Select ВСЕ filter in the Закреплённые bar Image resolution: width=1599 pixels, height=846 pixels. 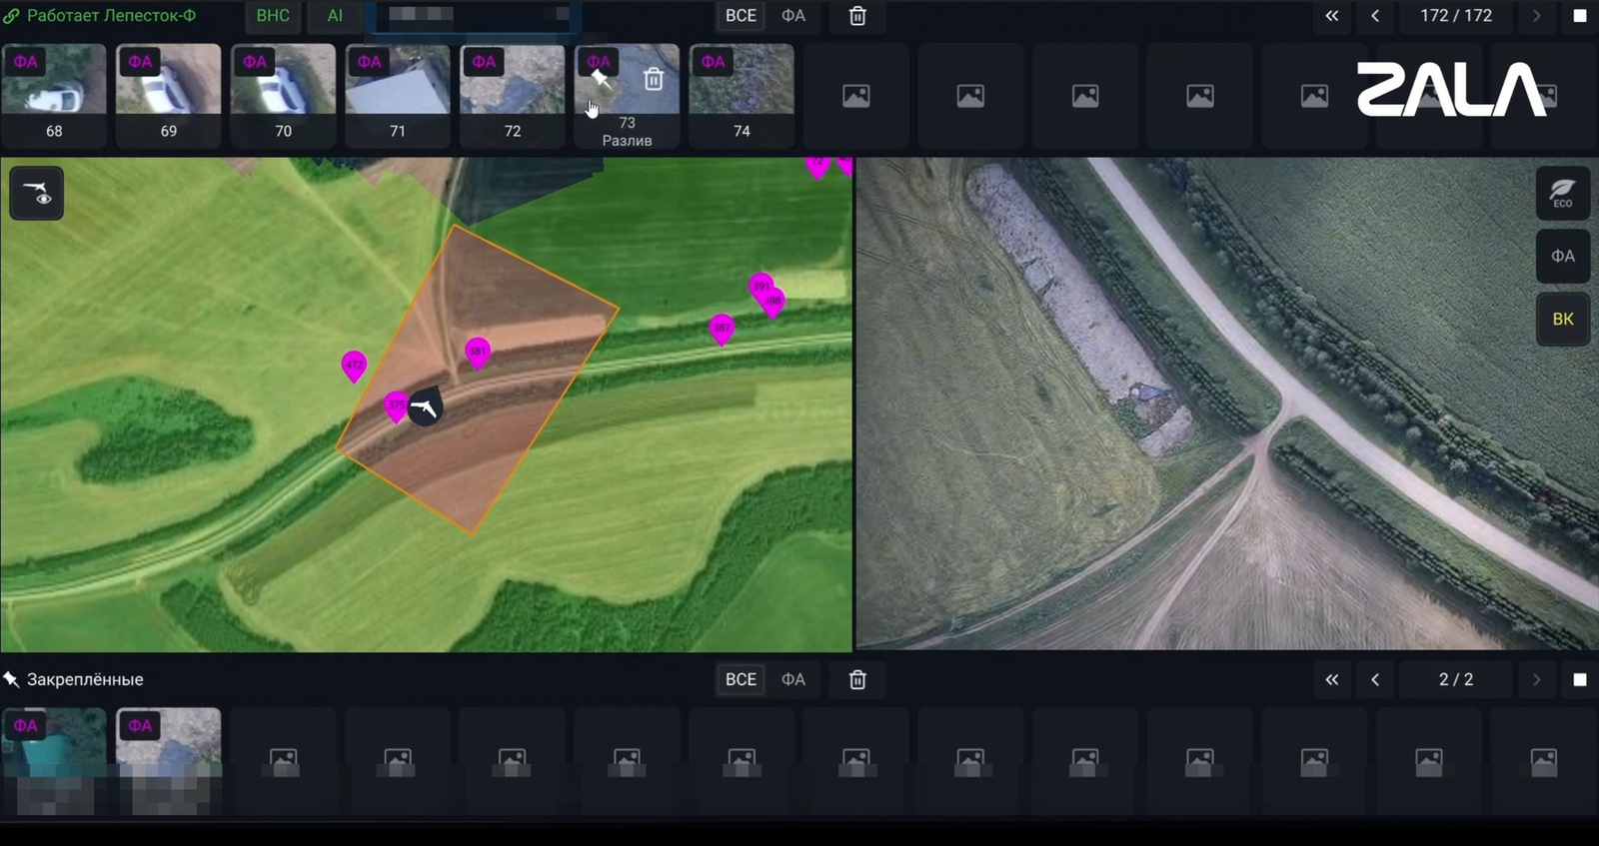741,679
